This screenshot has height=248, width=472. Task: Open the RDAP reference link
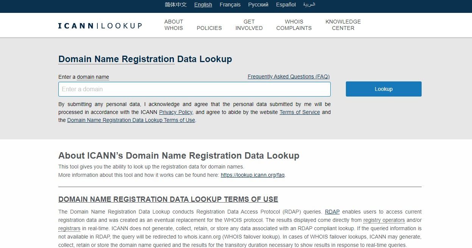[x=332, y=212]
